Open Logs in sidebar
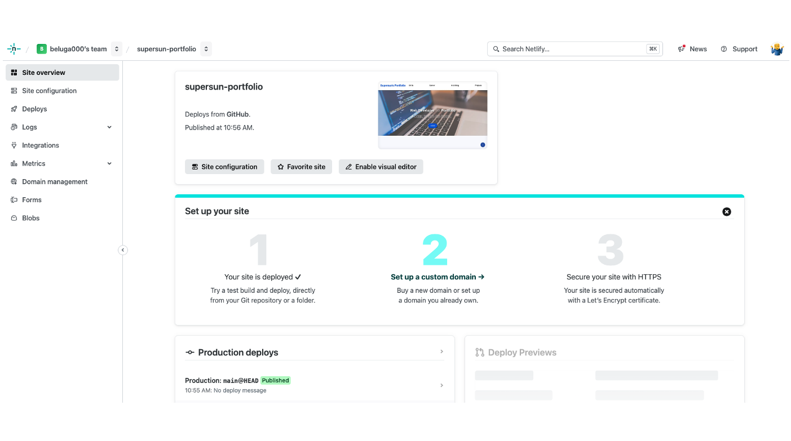791x441 pixels. click(x=29, y=127)
